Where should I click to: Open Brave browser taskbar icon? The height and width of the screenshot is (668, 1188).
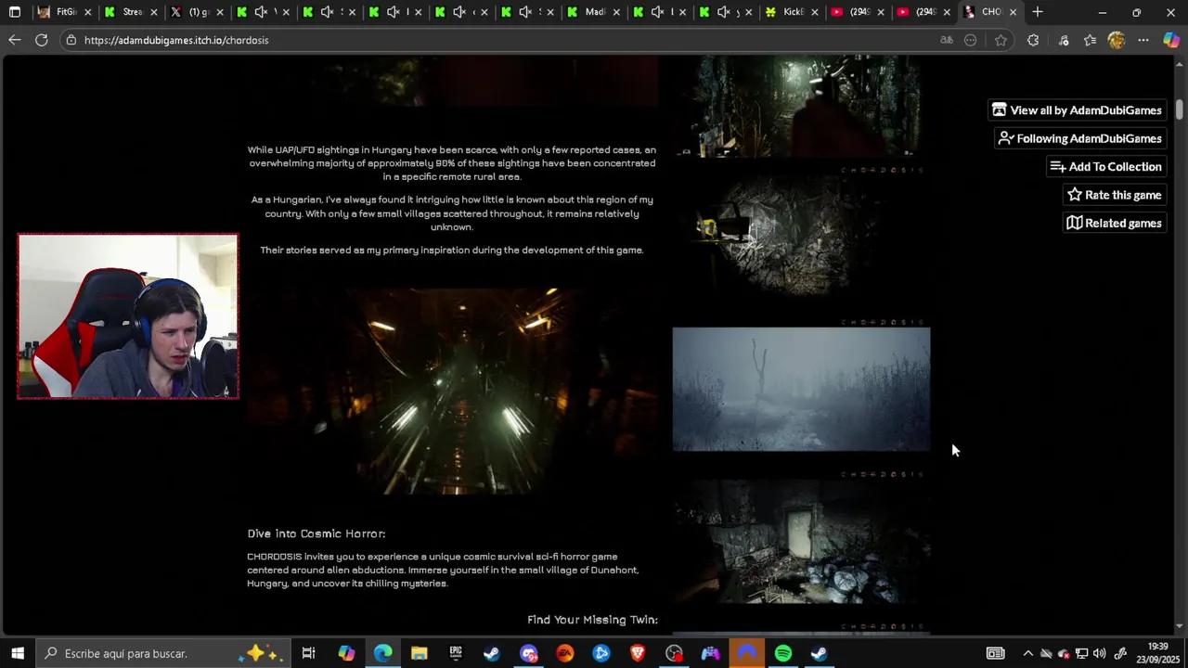click(x=638, y=653)
